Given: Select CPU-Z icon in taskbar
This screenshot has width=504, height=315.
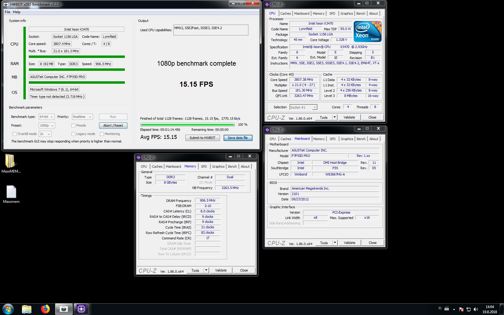Looking at the screenshot, I should (x=81, y=309).
